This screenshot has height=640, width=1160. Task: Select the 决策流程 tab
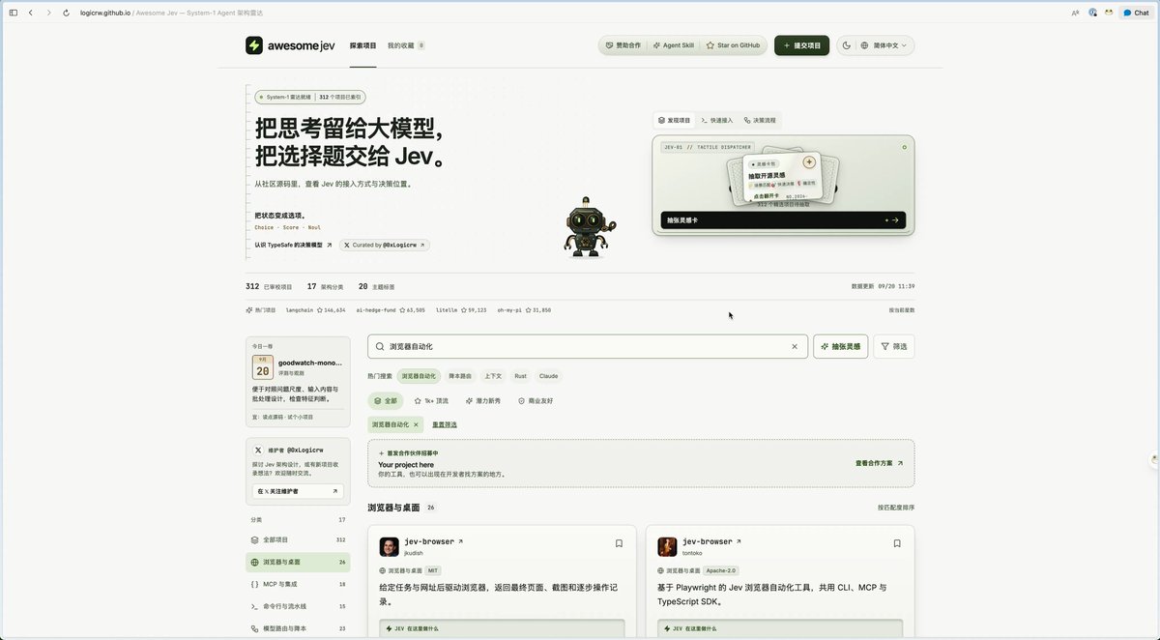pos(760,121)
